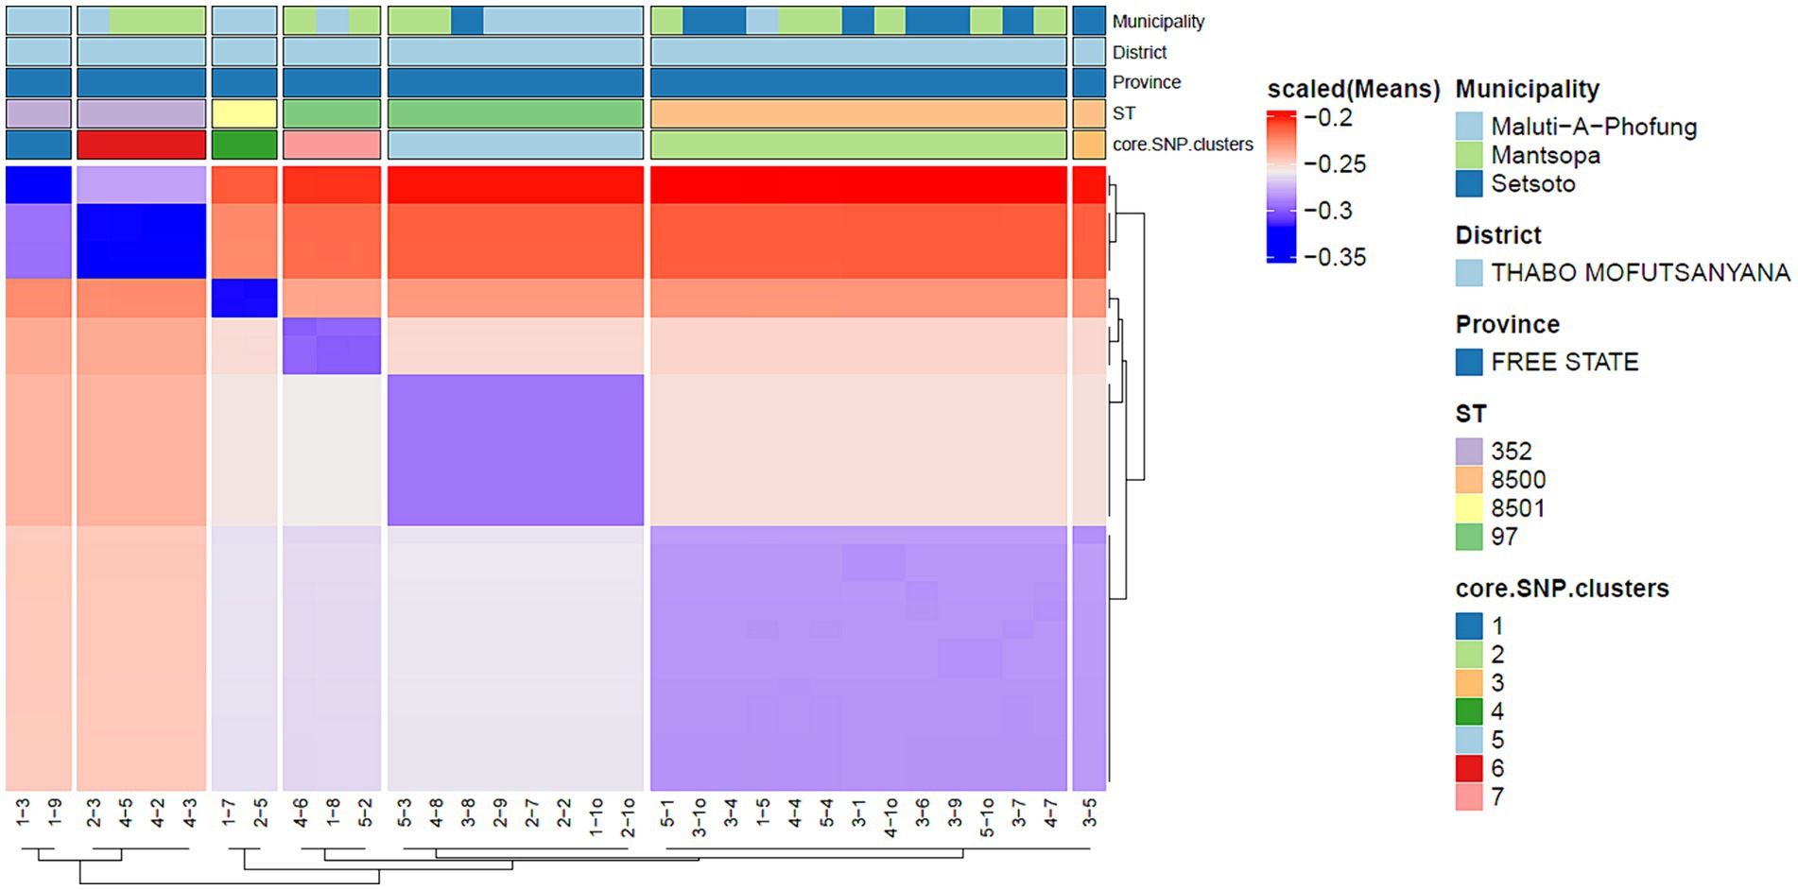Select column label 2-5
The width and height of the screenshot is (1798, 890).
(x=260, y=812)
